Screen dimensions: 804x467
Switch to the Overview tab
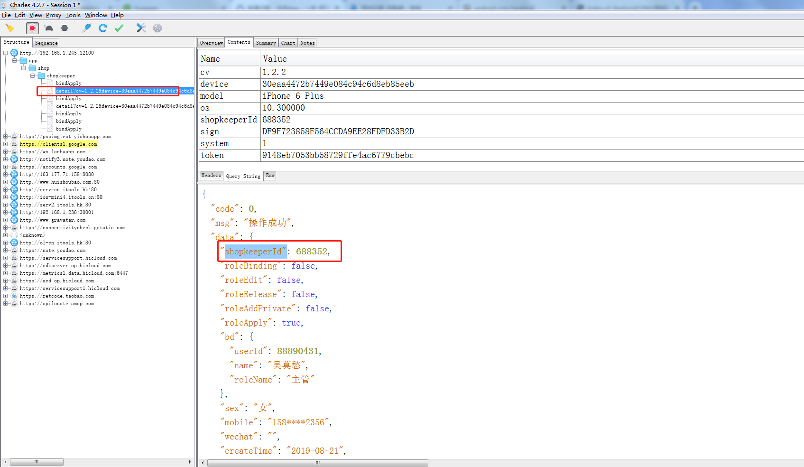(211, 43)
